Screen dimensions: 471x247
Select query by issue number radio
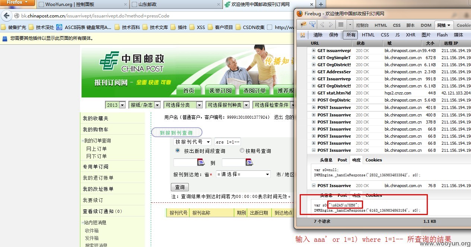[x=242, y=151]
